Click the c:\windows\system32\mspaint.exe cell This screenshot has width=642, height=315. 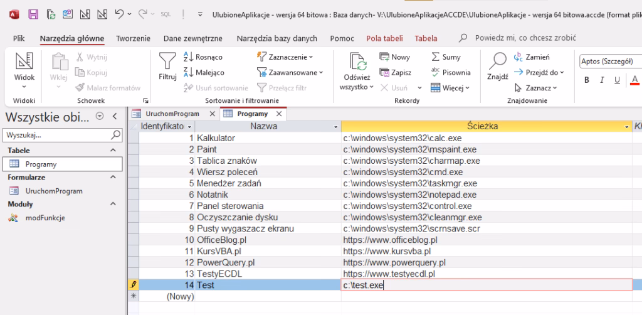pos(487,149)
